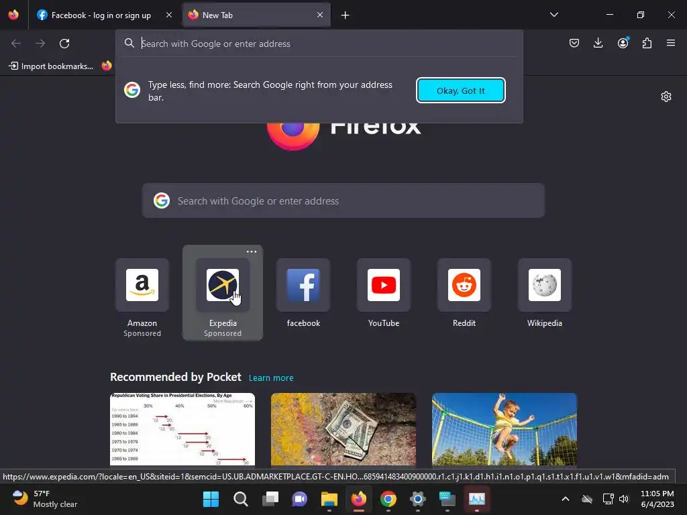Open the trampoline child Pocket story
Screen dimensions: 687x515
click(x=505, y=429)
